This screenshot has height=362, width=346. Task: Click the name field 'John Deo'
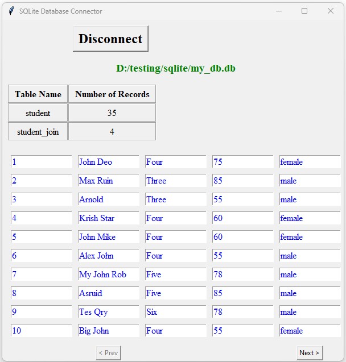point(109,162)
